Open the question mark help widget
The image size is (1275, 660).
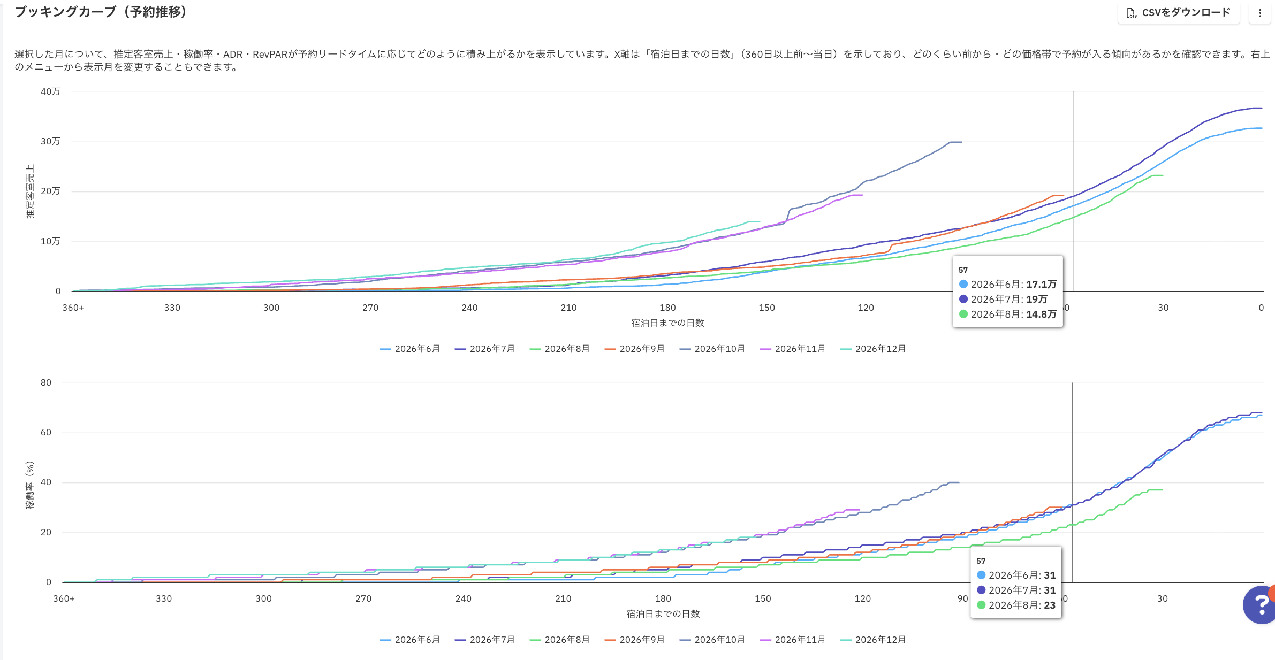point(1260,604)
